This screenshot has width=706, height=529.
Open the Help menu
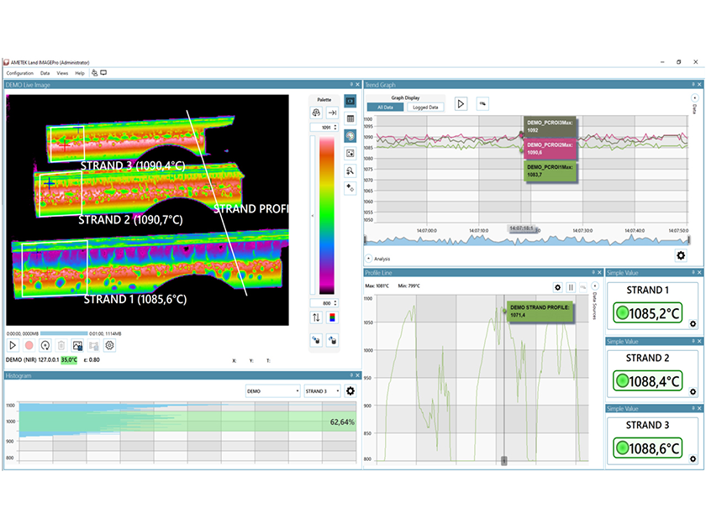pos(80,73)
